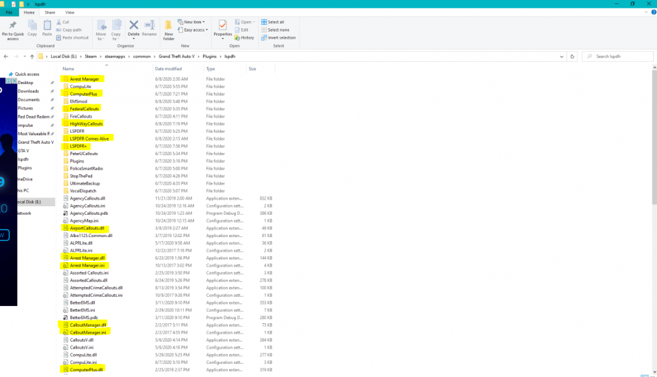Image resolution: width=657 pixels, height=377 pixels.
Task: Click the vertical scrollbar
Action: (x=654, y=138)
